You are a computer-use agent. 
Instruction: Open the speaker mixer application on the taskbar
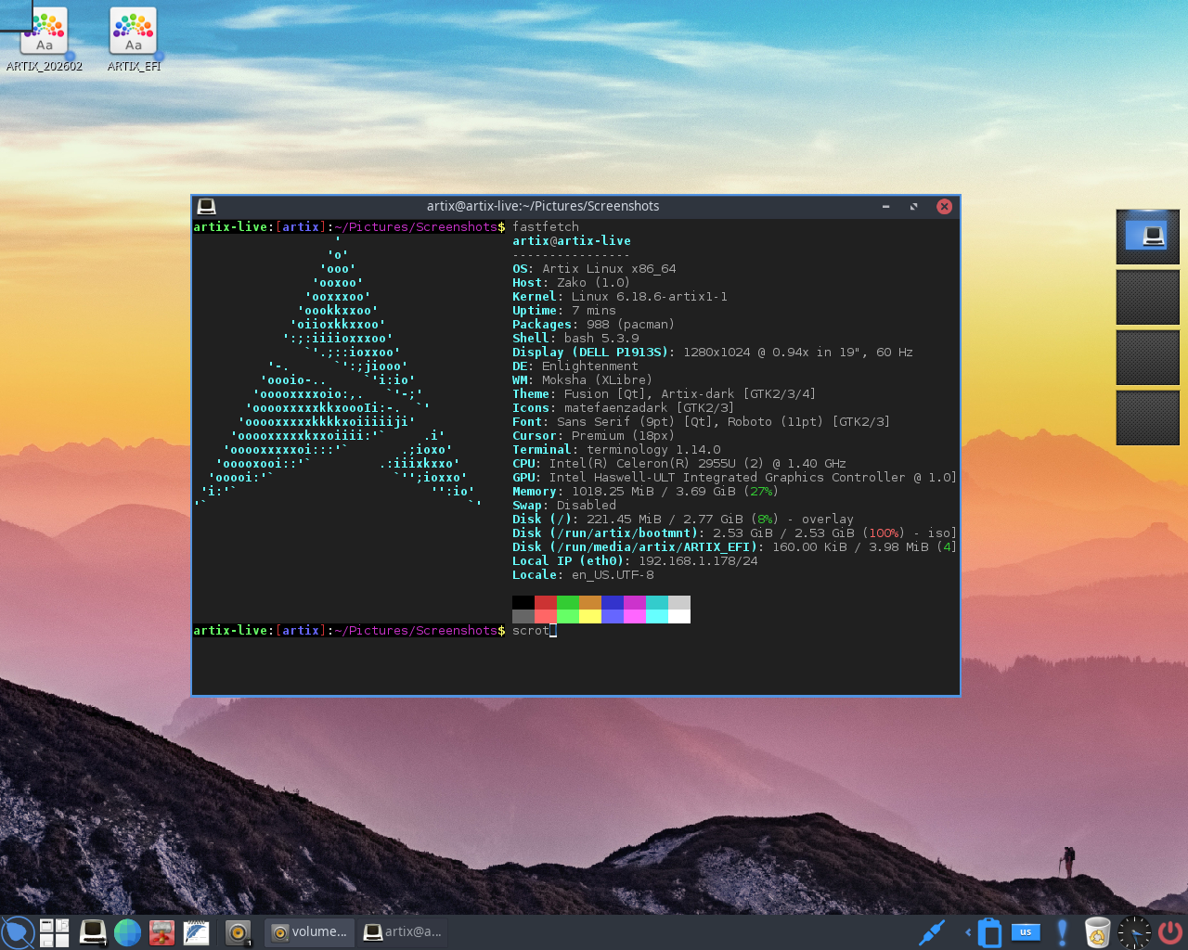pos(238,932)
